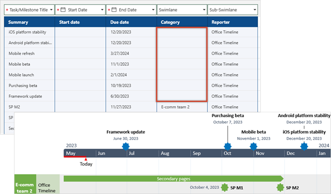Open the Swimlane mapping dropdown
This screenshot has height=194, width=331.
(x=182, y=9)
